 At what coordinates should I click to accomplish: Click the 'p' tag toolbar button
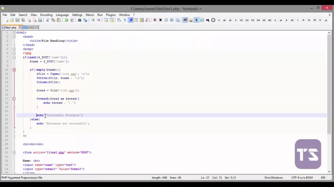[x=286, y=20]
